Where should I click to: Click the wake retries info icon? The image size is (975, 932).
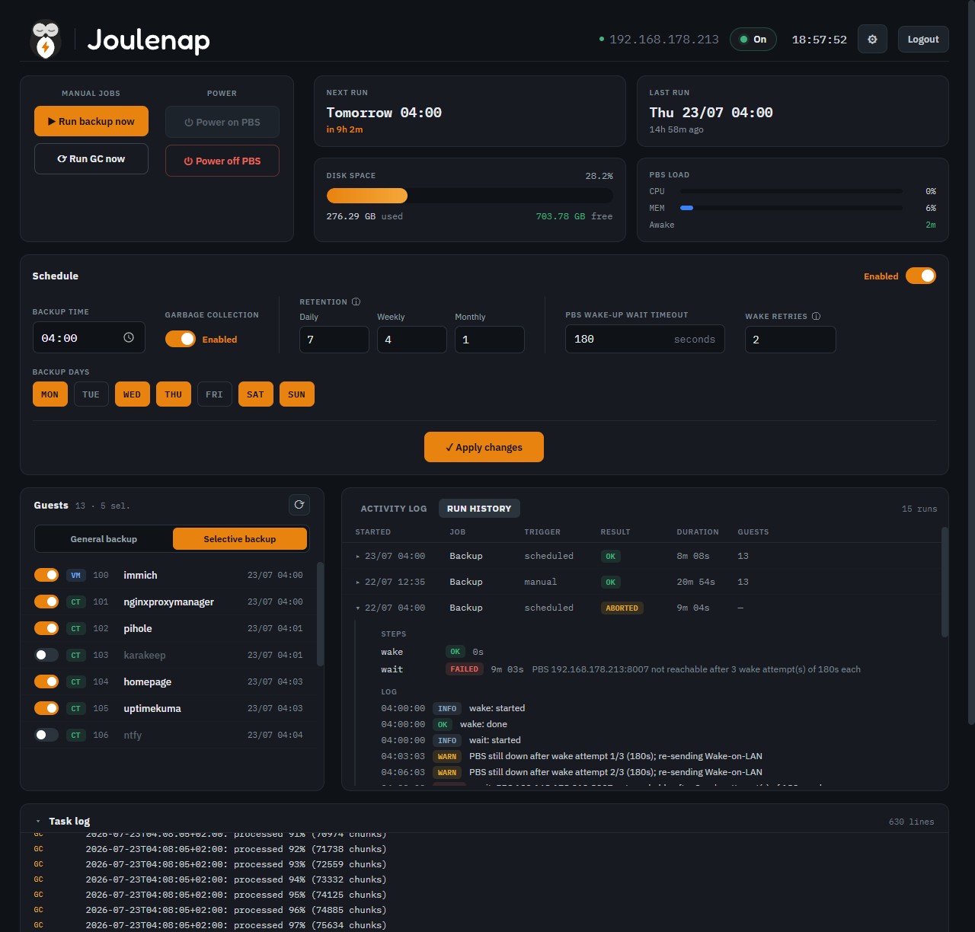(x=816, y=316)
